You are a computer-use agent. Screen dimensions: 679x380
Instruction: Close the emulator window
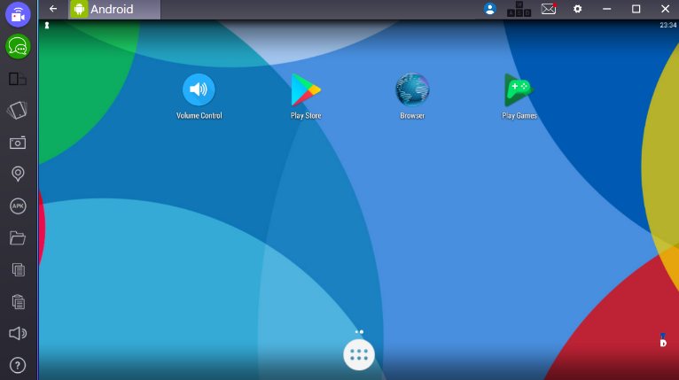[666, 9]
